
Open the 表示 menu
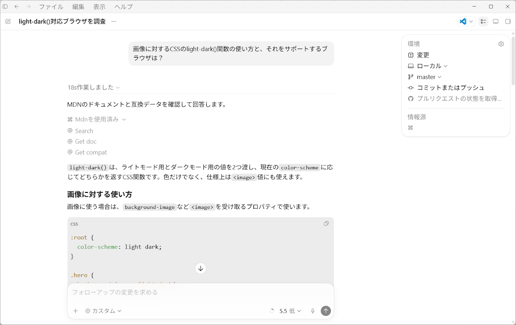pos(100,7)
